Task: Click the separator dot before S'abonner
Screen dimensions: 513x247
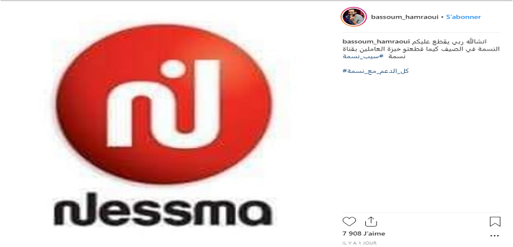Action: (x=443, y=17)
